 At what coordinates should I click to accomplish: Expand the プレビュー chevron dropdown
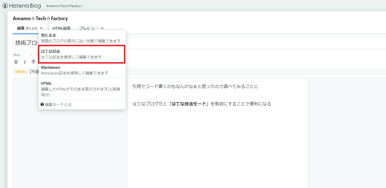102,28
